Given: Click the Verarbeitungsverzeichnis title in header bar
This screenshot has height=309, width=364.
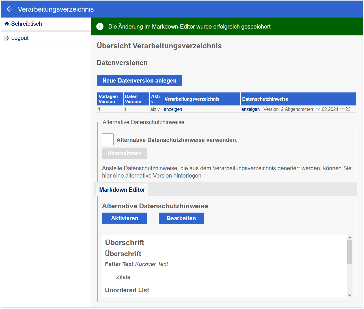Looking at the screenshot, I should 56,9.
